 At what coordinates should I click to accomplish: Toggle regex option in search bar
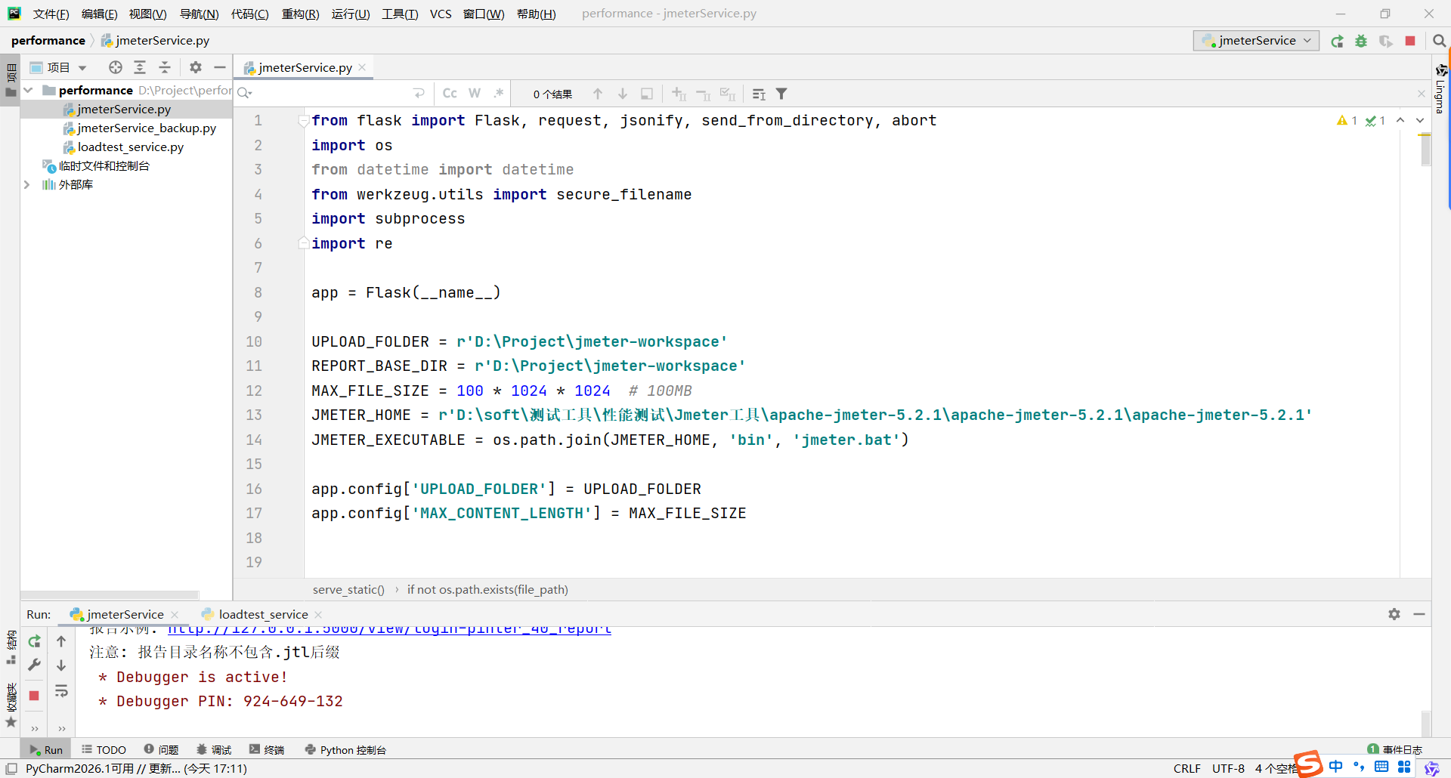[499, 93]
